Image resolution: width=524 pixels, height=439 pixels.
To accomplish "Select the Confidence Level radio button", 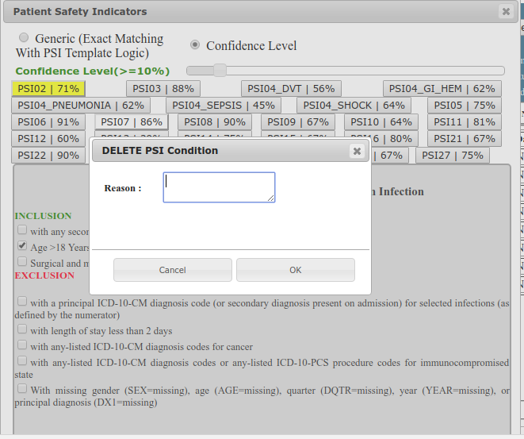I will coord(195,45).
